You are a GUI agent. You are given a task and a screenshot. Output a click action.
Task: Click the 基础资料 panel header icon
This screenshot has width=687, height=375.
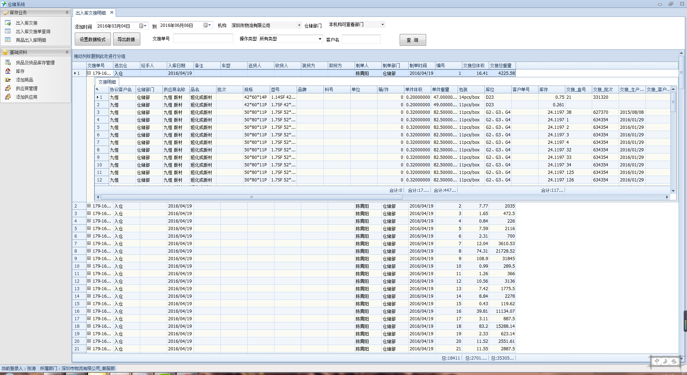click(5, 52)
